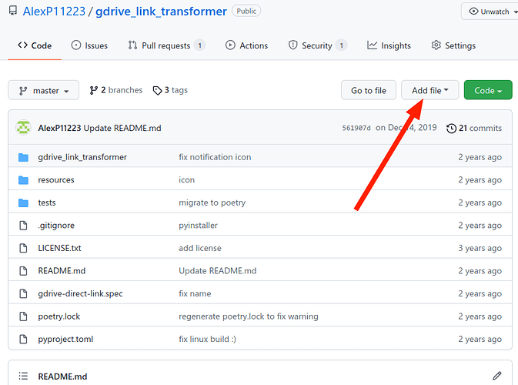Image resolution: width=518 pixels, height=385 pixels.
Task: Open the 'regenerate poetry.lock to fix warning' commit
Action: coord(249,316)
